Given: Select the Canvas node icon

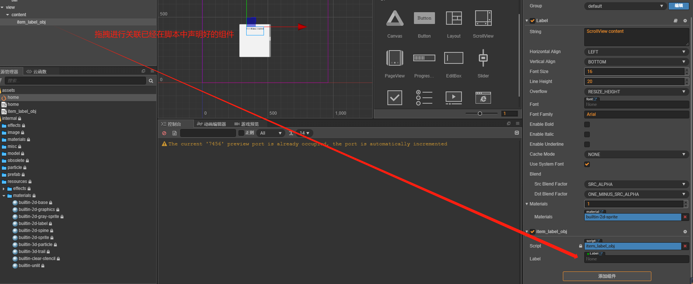Looking at the screenshot, I should 394,18.
